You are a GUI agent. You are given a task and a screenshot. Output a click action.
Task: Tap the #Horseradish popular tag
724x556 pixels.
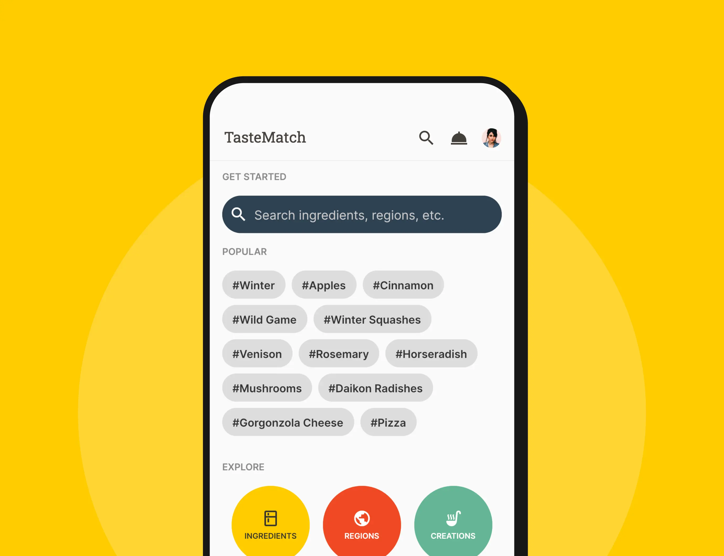tap(430, 353)
